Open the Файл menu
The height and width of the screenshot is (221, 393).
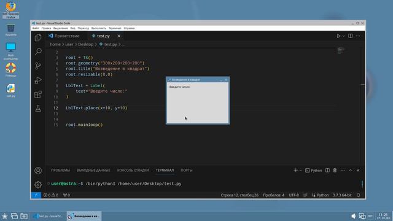click(36, 28)
